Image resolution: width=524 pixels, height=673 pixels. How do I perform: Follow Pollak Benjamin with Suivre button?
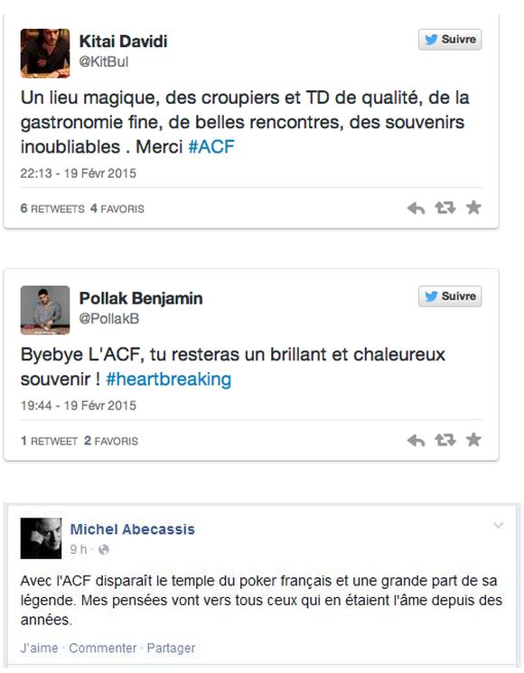pyautogui.click(x=450, y=296)
